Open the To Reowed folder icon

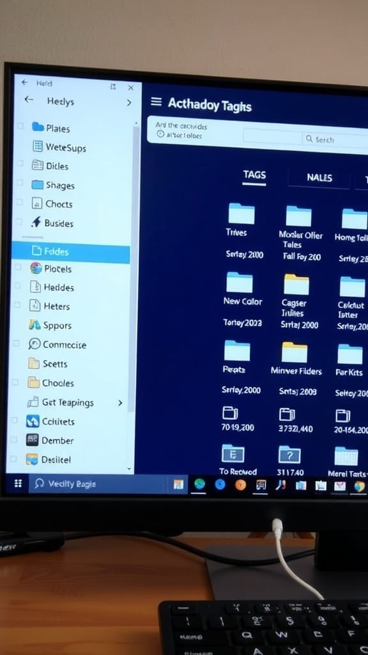coord(233,454)
